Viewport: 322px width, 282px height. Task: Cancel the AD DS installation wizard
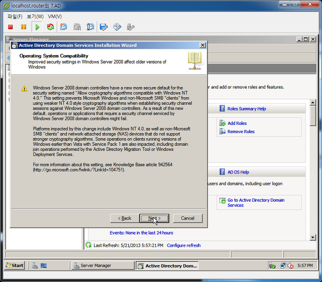click(x=188, y=218)
